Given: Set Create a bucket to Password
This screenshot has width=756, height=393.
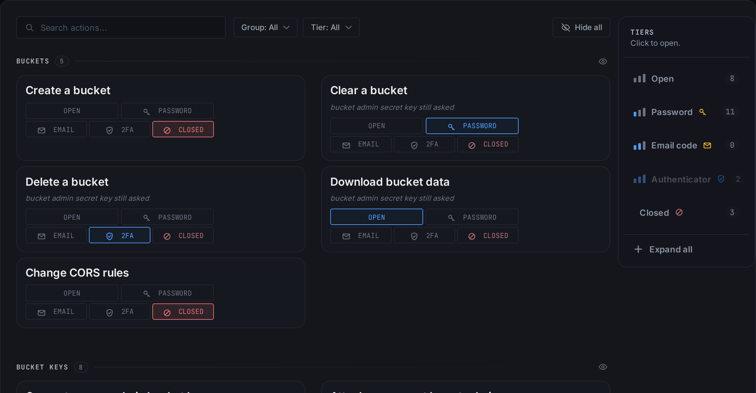Looking at the screenshot, I should [x=167, y=111].
